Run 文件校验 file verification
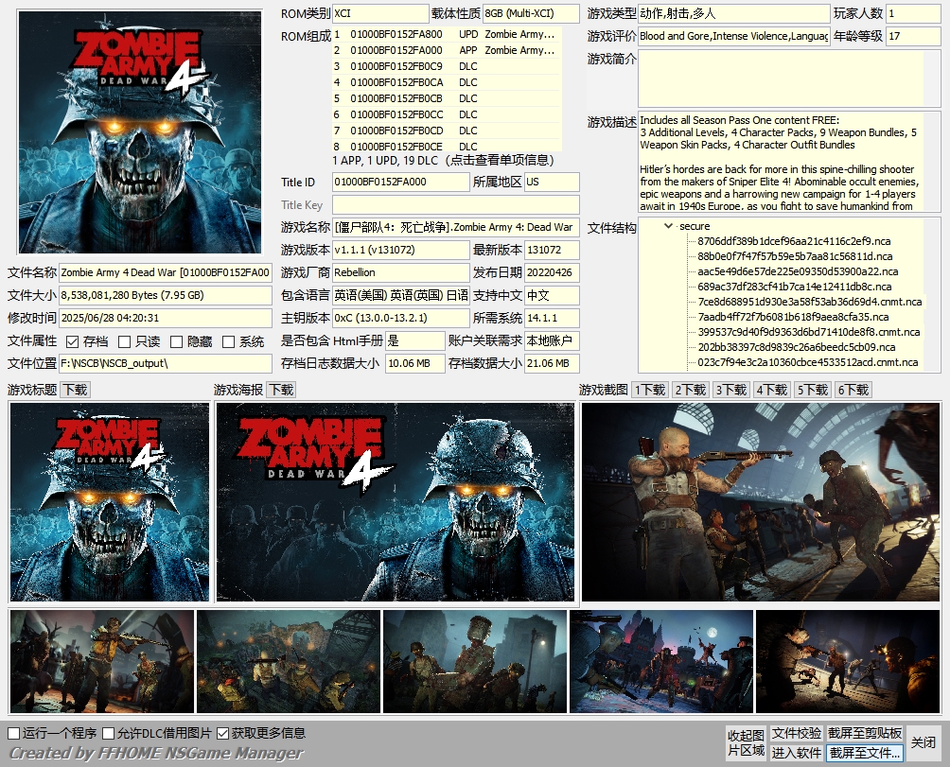 tap(796, 734)
